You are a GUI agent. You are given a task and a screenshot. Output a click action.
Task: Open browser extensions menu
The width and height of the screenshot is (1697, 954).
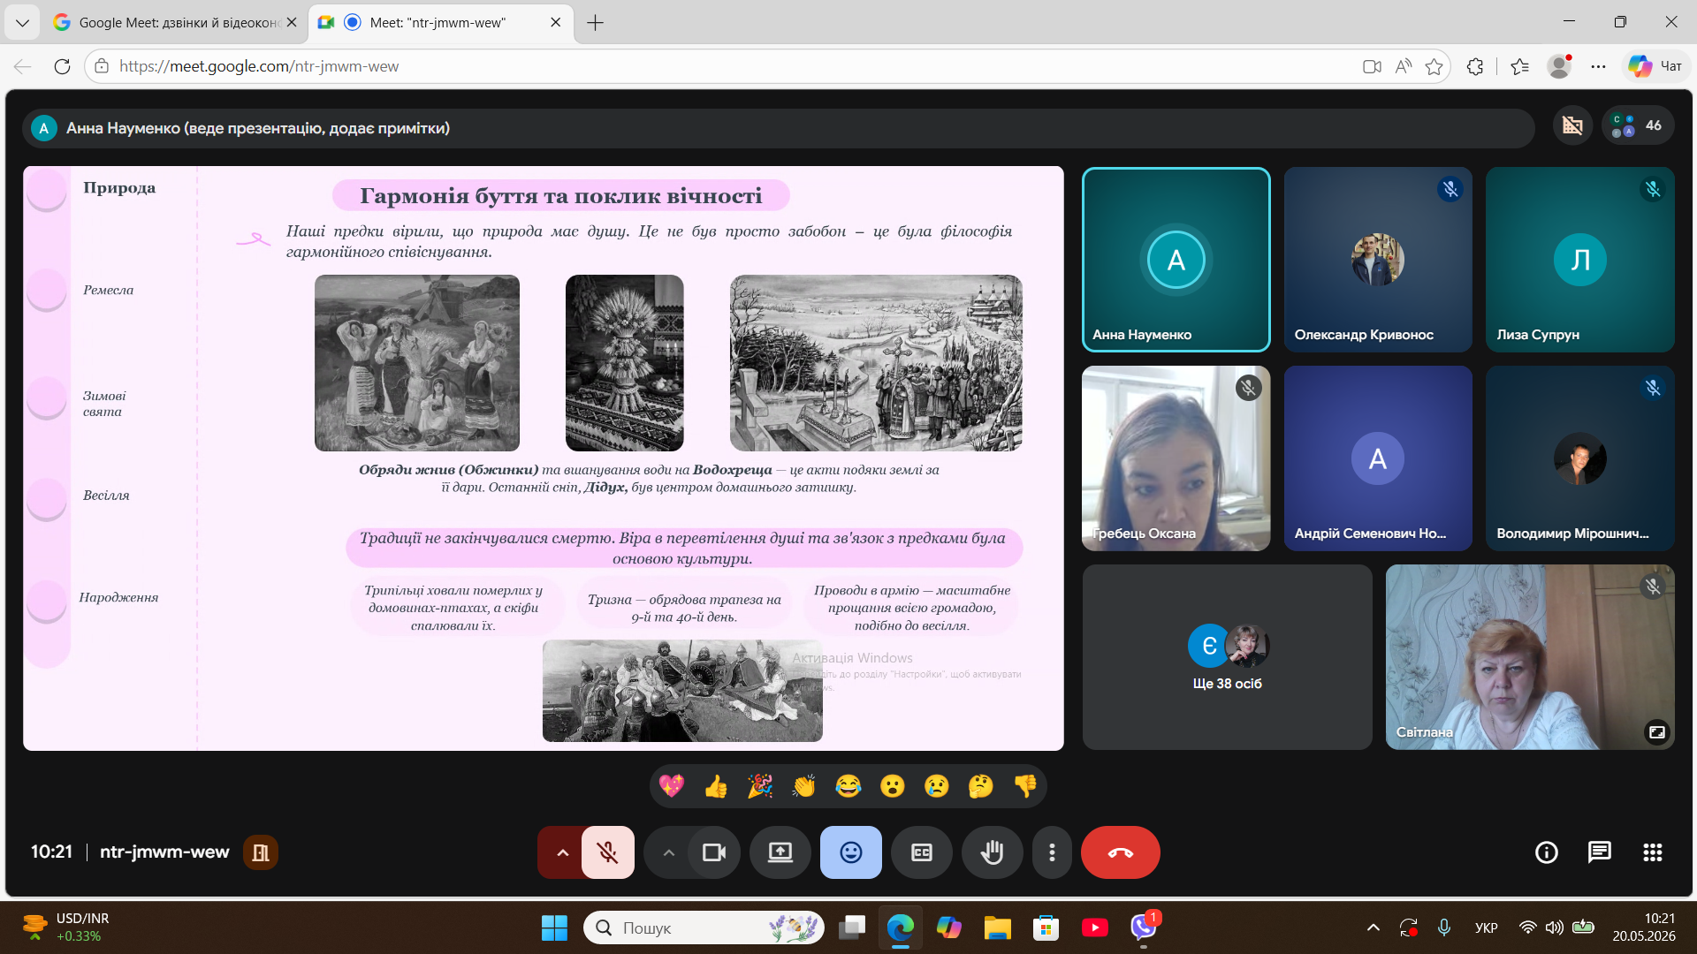point(1475,66)
